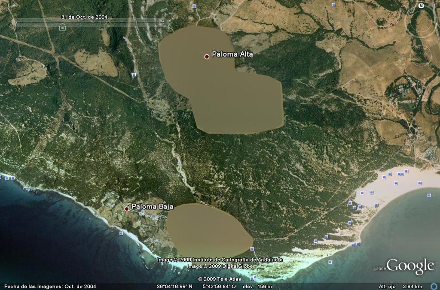Click the 'Fecha de las imágenes' status text
Viewport: 440px width, 290px height.
click(x=50, y=287)
